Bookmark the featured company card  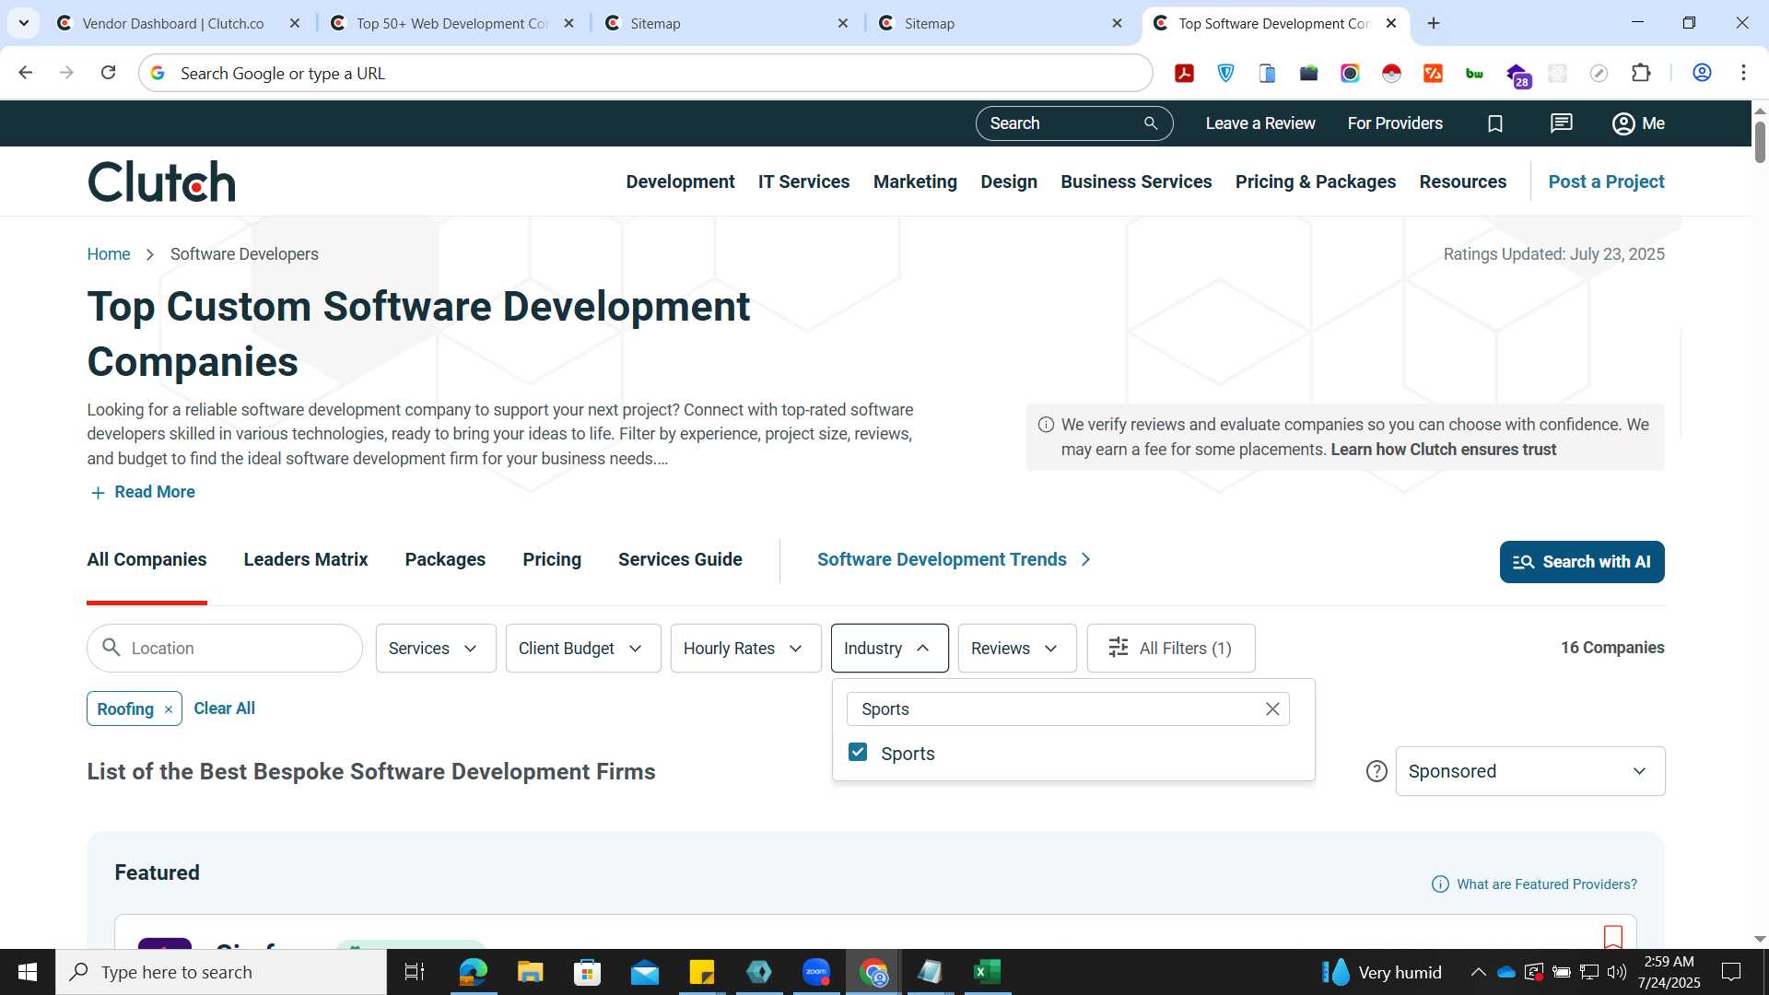click(x=1612, y=937)
